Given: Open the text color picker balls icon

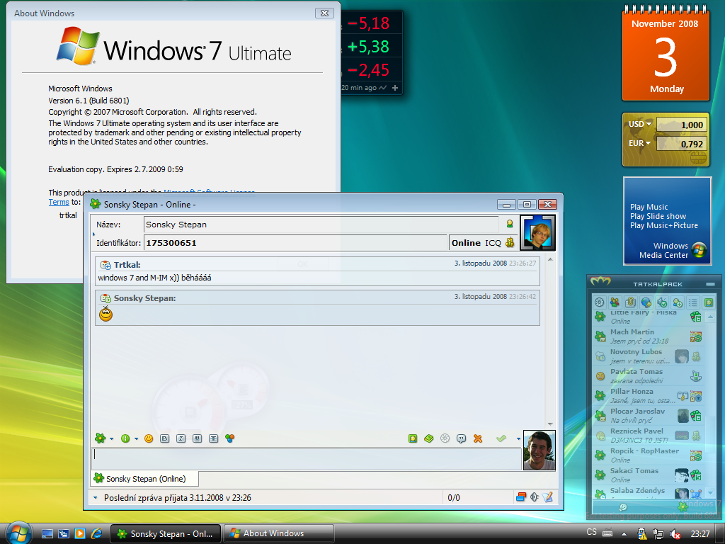Looking at the screenshot, I should point(230,438).
